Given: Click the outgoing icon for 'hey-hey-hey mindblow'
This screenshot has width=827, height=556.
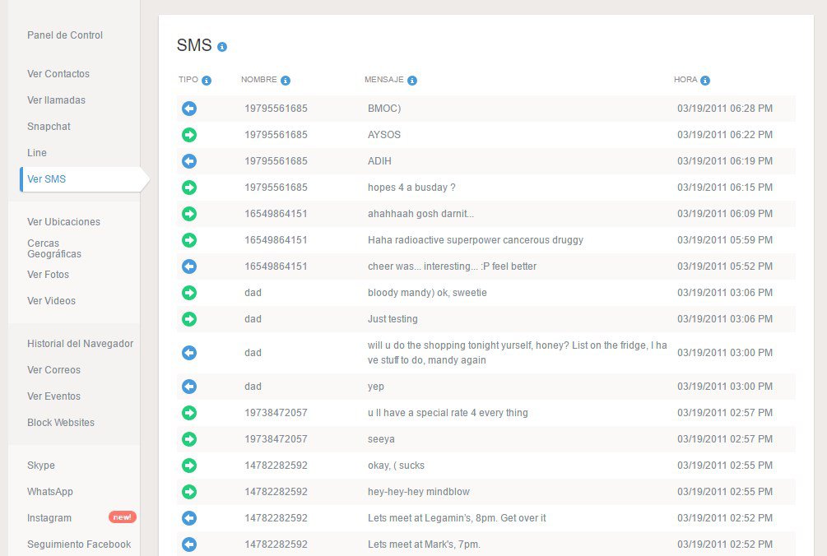Looking at the screenshot, I should coord(189,492).
